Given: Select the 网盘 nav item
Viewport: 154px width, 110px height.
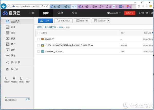Looking at the screenshot, I should tap(46, 13).
